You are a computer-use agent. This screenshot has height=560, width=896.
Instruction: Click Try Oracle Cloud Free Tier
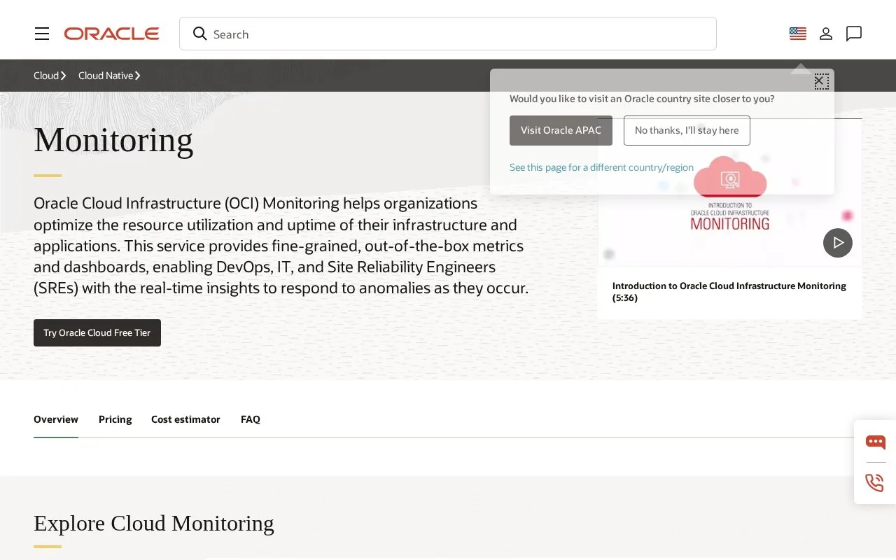pos(97,332)
